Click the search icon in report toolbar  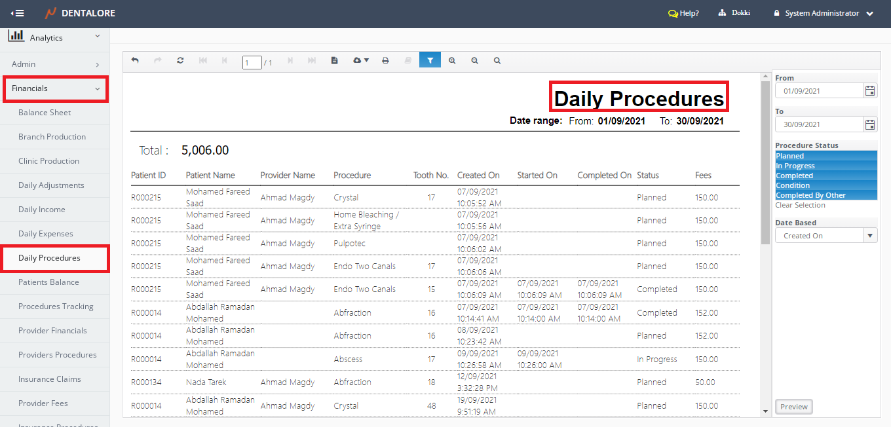point(497,60)
